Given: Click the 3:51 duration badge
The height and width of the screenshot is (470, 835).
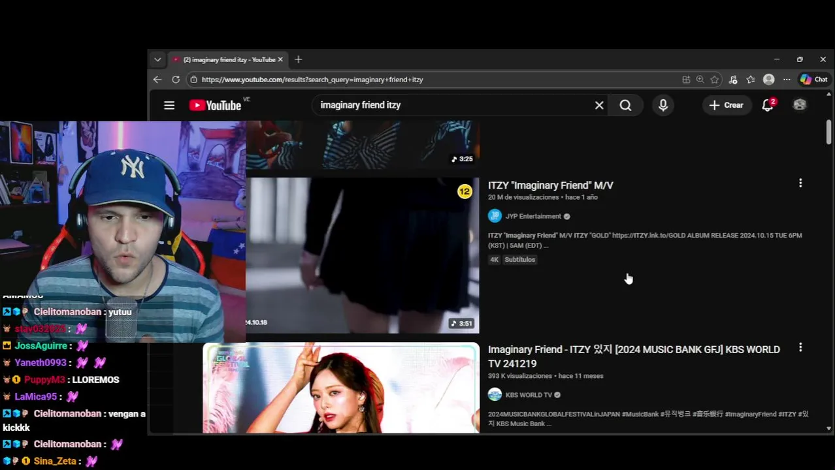Looking at the screenshot, I should click(461, 323).
